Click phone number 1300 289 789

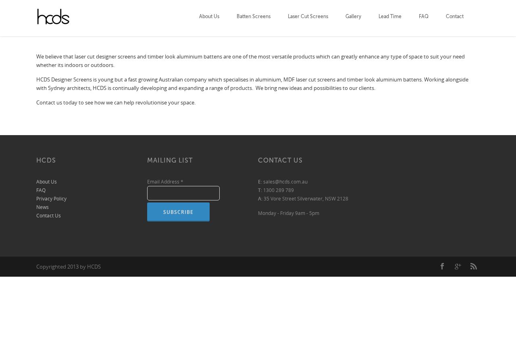279,190
